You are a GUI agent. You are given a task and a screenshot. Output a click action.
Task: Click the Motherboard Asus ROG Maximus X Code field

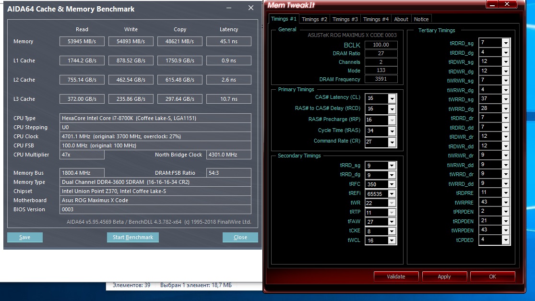pos(155,200)
